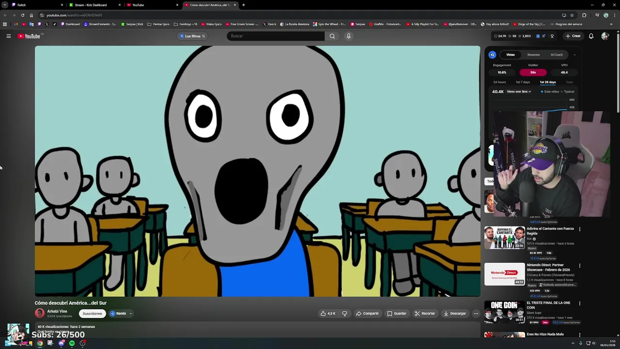Open the Spin the Wheel bookmark

coord(329,24)
